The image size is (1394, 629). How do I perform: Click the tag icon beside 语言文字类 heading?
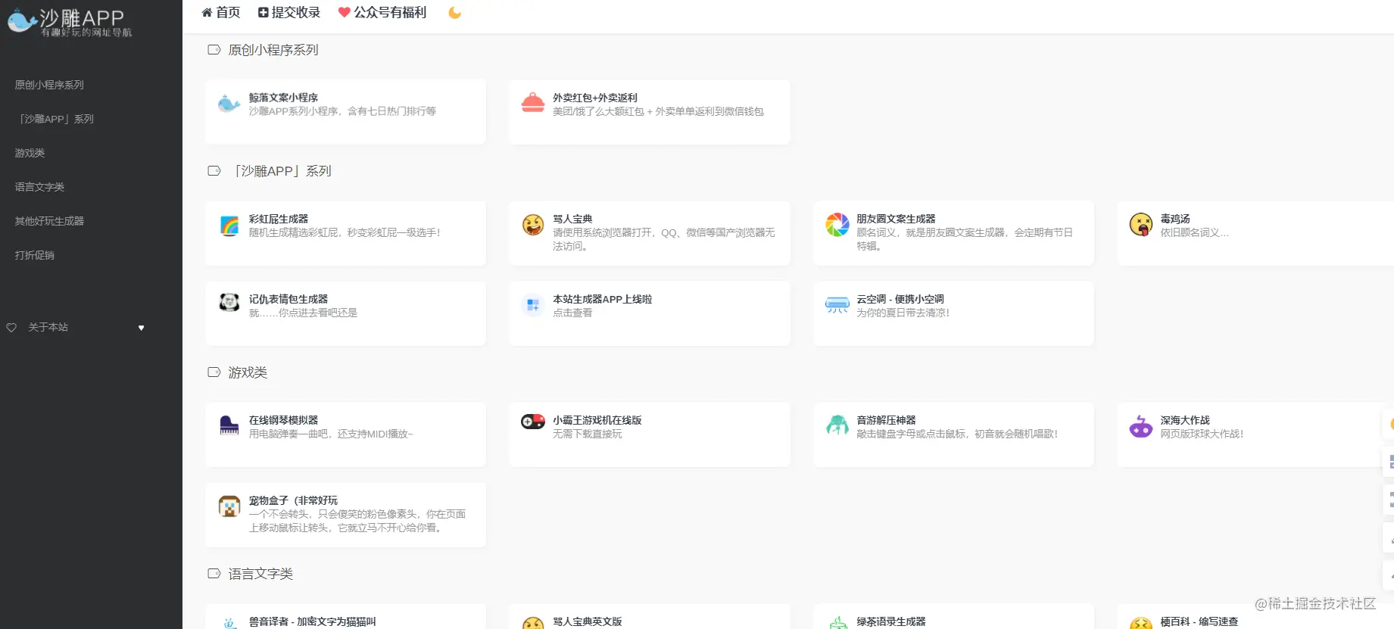coord(214,574)
